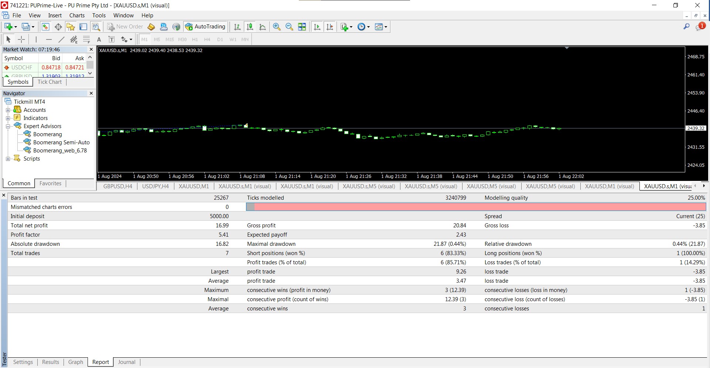Click the VPS cloud hosting icon

click(164, 27)
